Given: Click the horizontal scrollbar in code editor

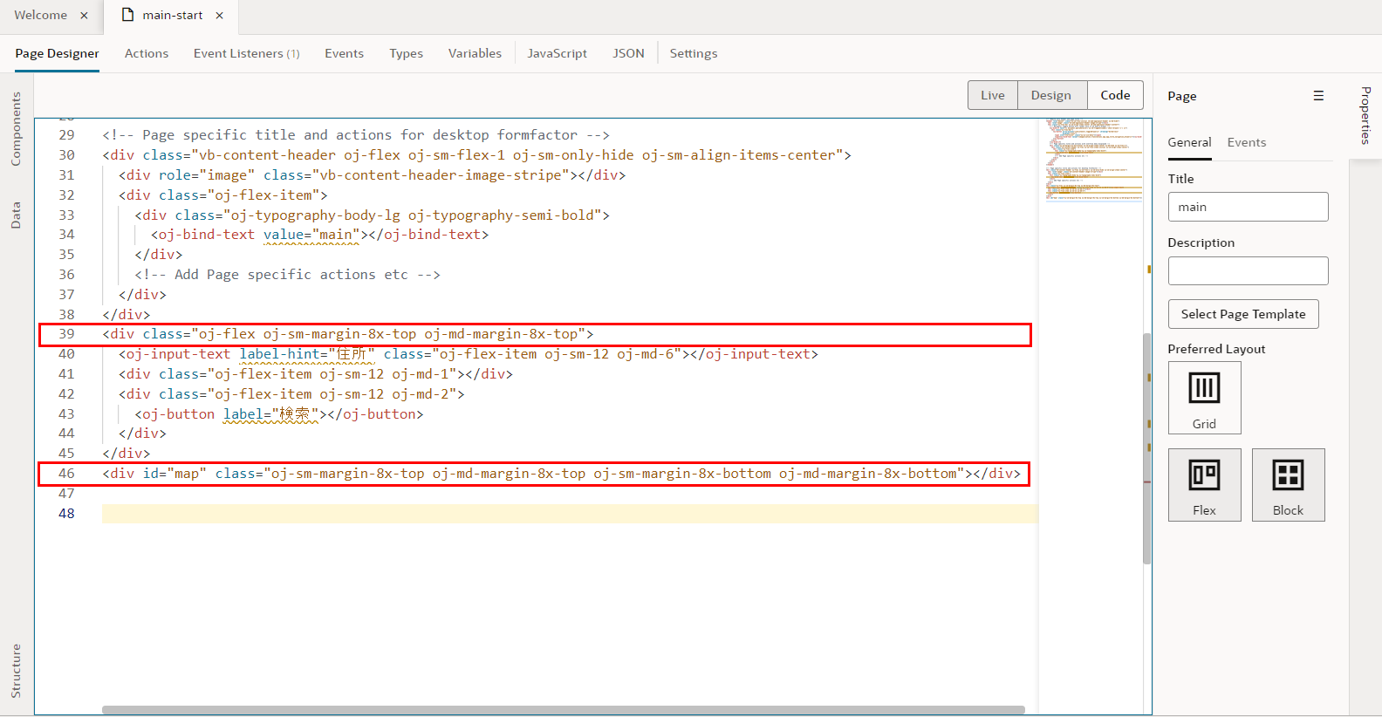Looking at the screenshot, I should (563, 710).
